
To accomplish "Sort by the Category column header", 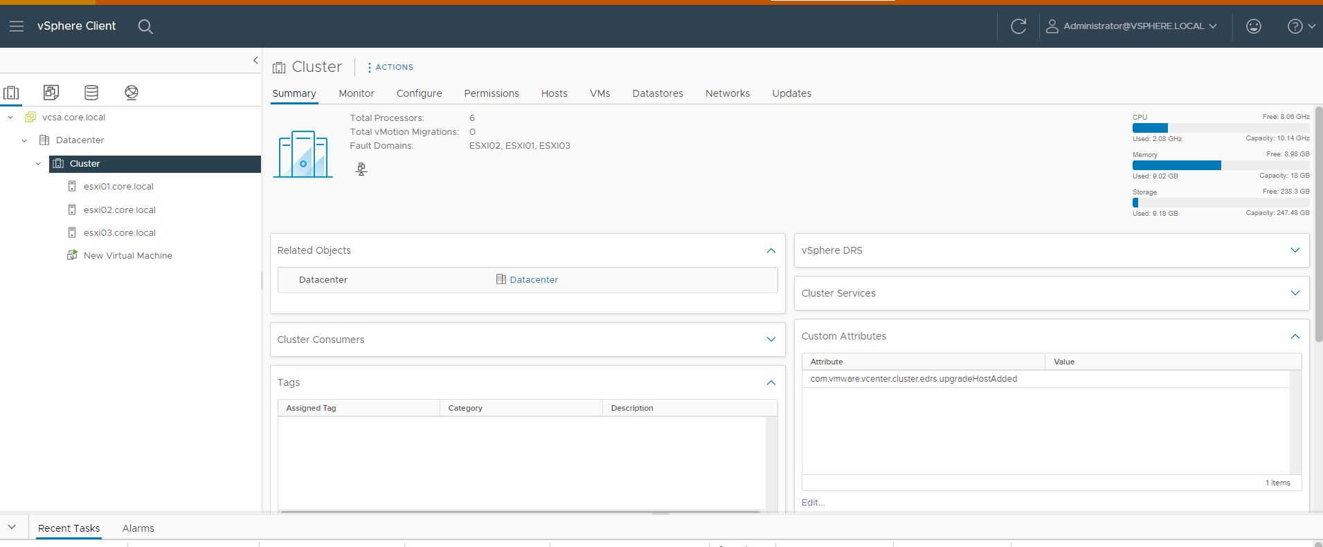I will click(521, 408).
